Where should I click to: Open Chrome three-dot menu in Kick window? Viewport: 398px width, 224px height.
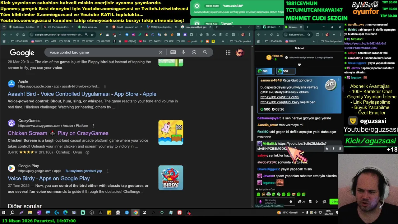pos(340,35)
